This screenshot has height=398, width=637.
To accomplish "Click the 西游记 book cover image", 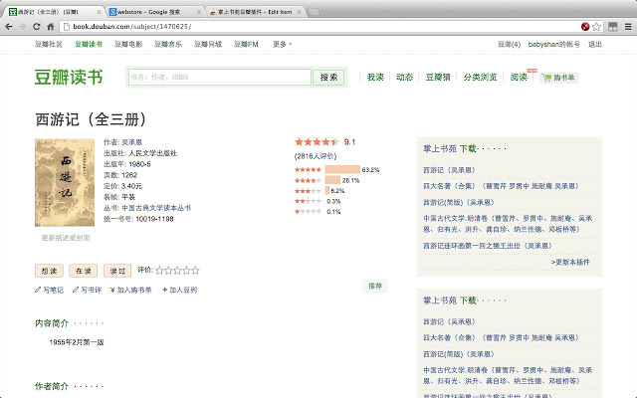I will (65, 182).
